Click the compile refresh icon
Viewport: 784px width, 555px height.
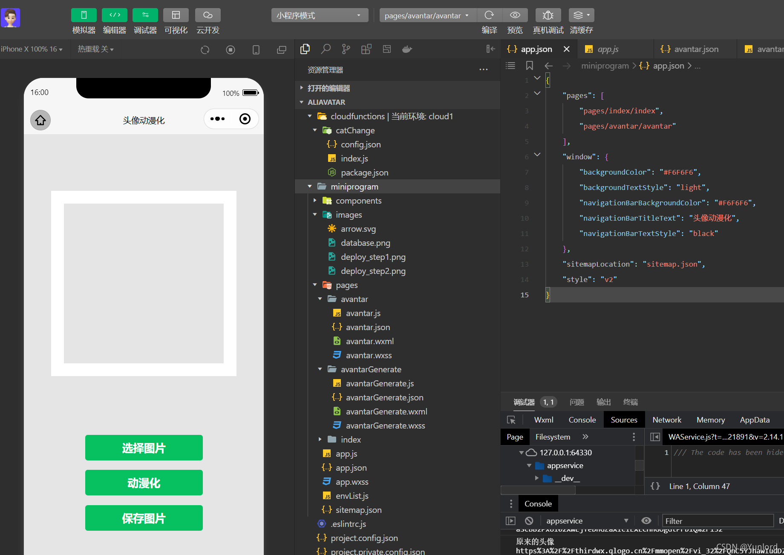[489, 15]
